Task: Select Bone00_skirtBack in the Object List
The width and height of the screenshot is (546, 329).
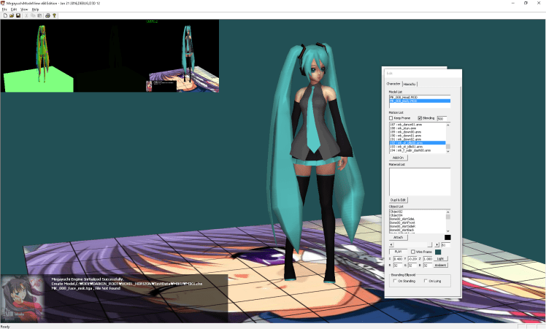Action: [x=418, y=230]
